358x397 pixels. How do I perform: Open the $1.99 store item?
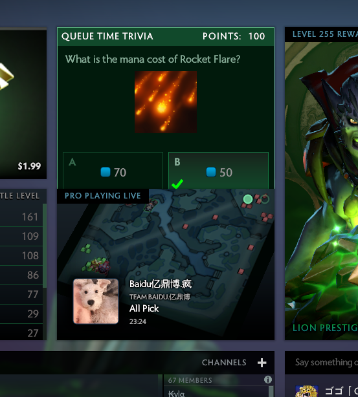[x=23, y=105]
